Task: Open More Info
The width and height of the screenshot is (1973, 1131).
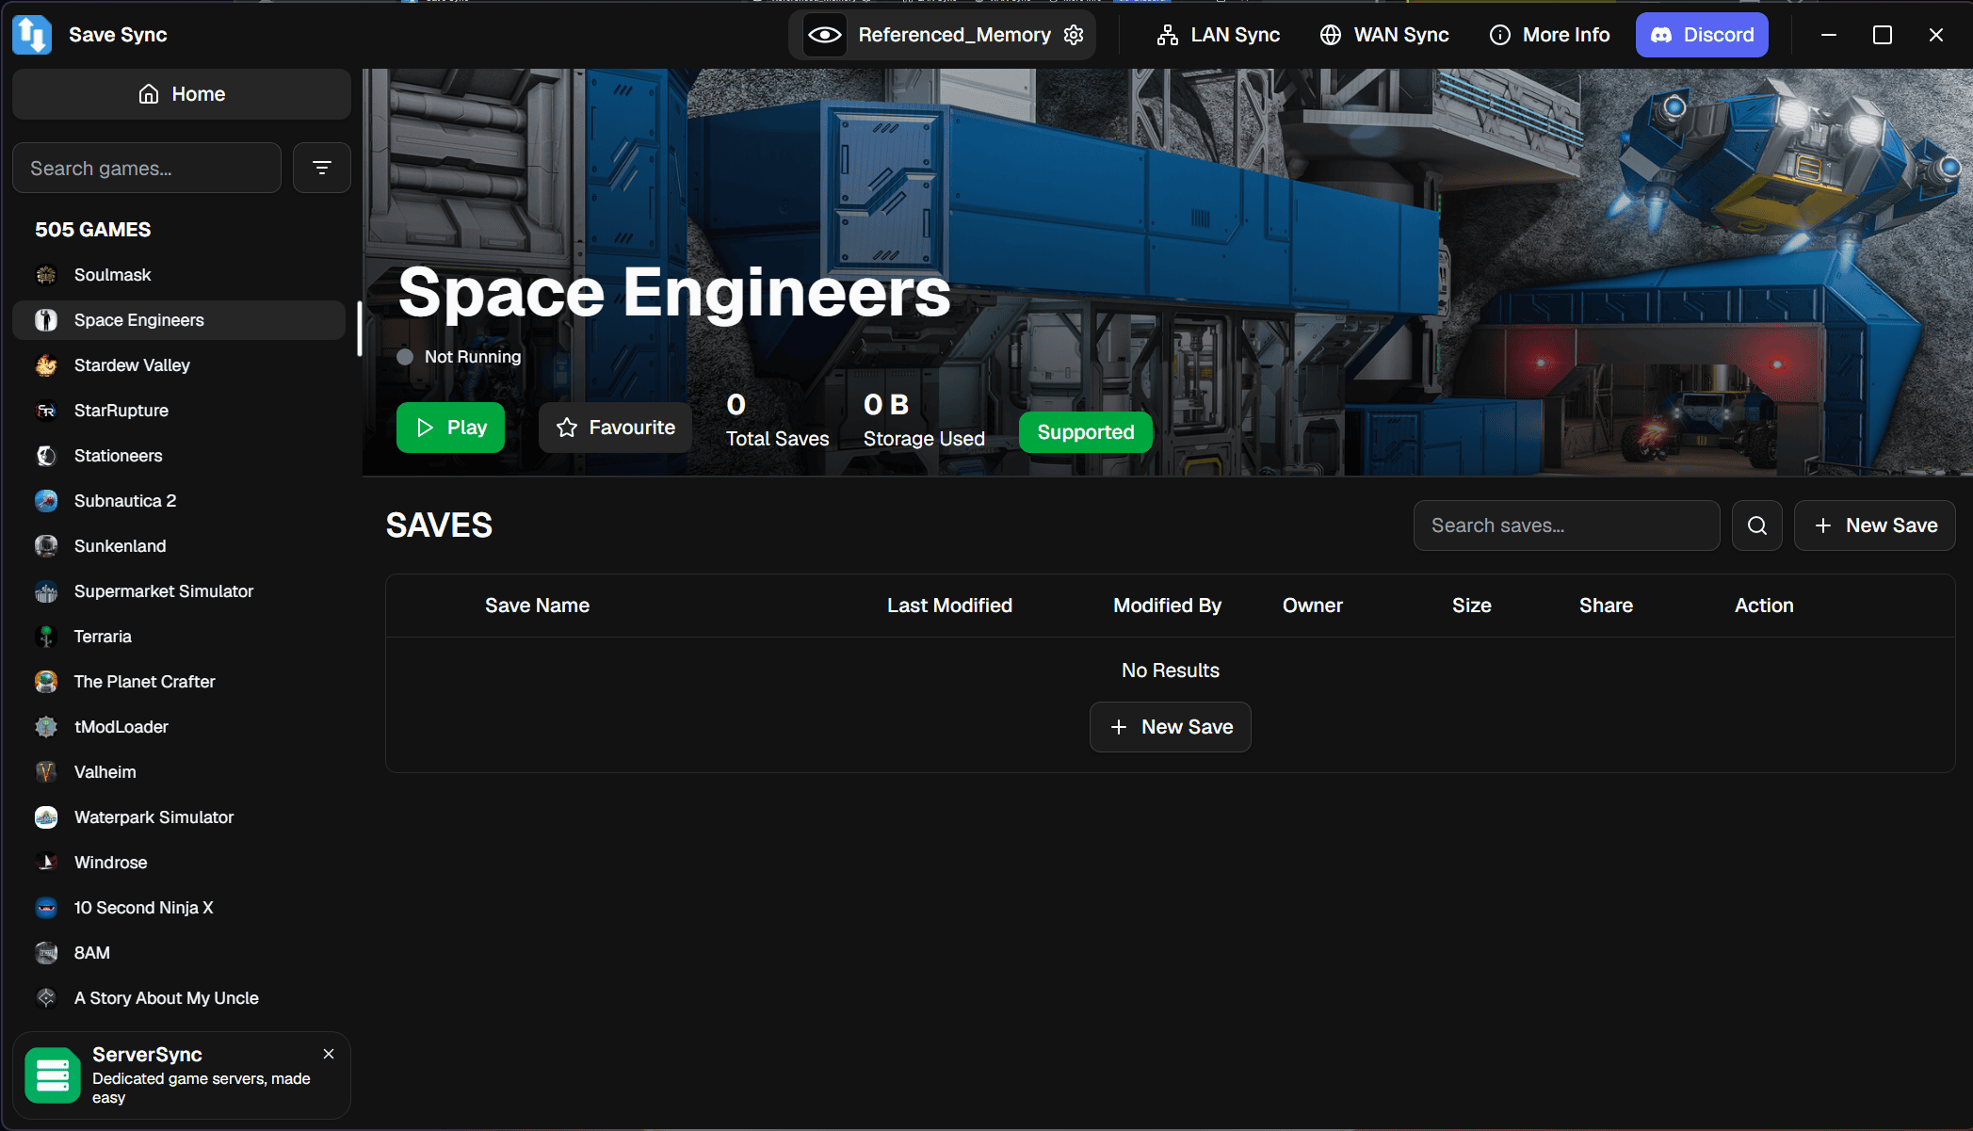Action: [x=1549, y=35]
